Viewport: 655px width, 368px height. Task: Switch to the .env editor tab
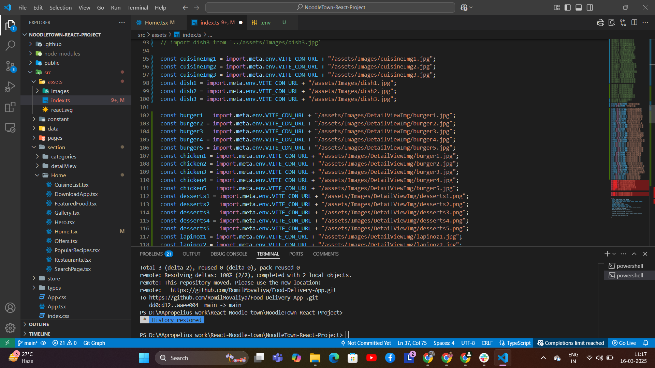pos(272,22)
